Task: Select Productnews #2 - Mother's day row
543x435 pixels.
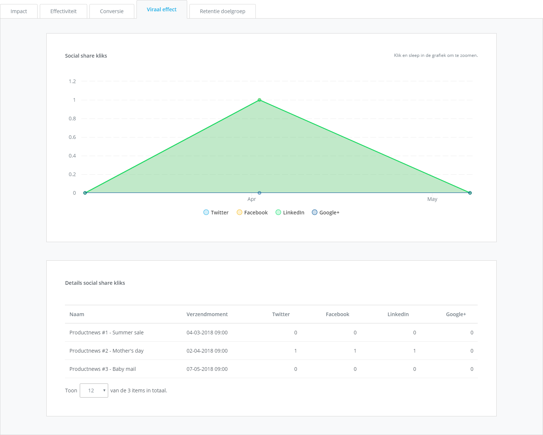Action: tap(107, 351)
